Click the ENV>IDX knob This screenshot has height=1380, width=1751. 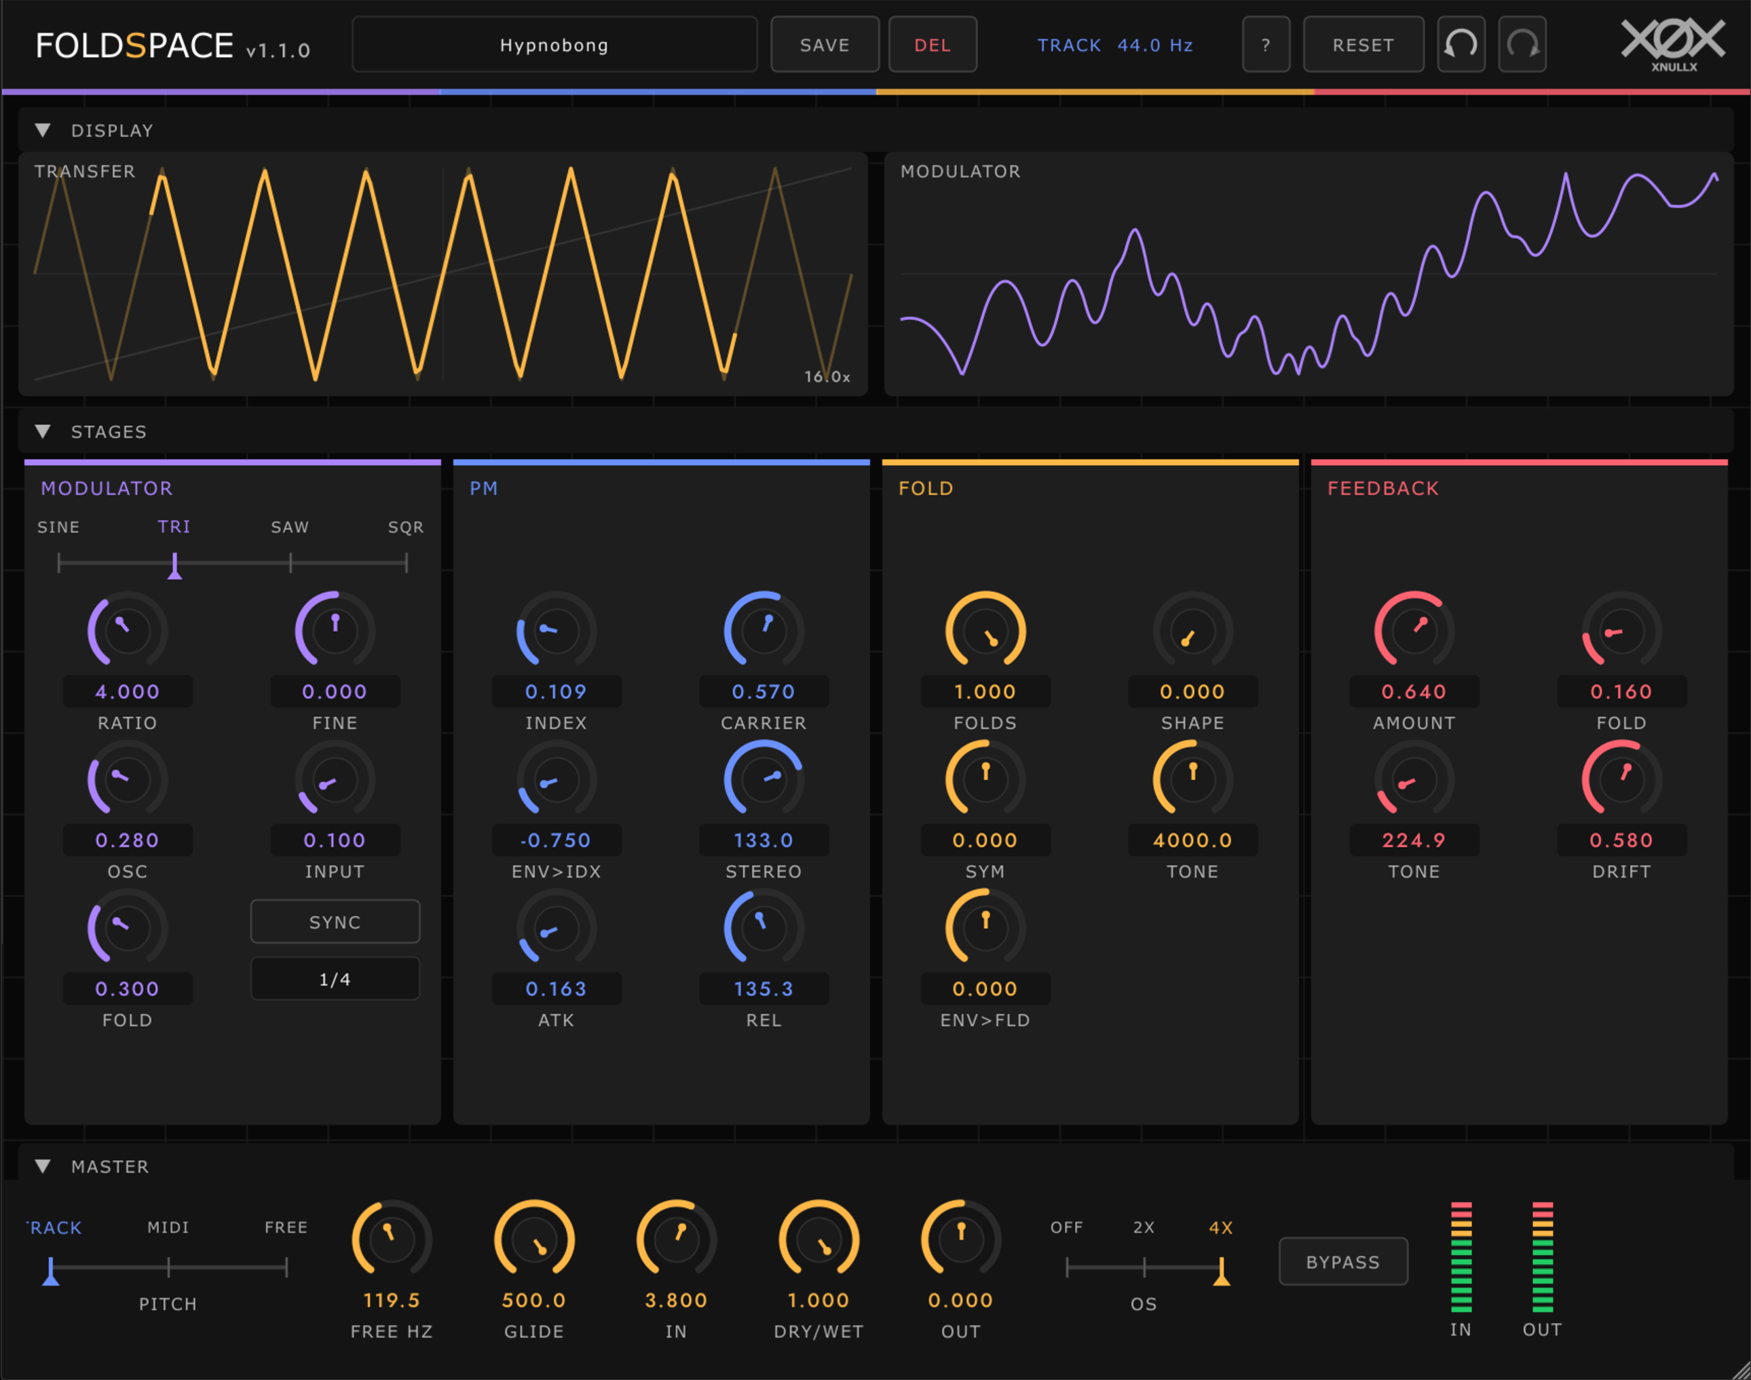(557, 780)
